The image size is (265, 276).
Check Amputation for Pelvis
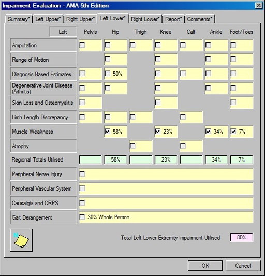[x=82, y=45]
